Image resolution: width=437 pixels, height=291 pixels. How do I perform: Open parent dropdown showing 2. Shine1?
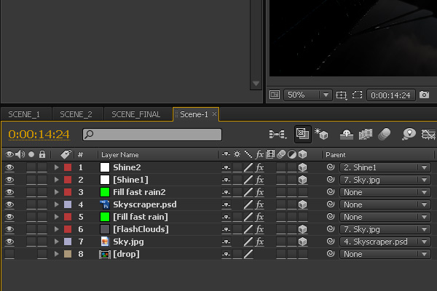point(385,167)
